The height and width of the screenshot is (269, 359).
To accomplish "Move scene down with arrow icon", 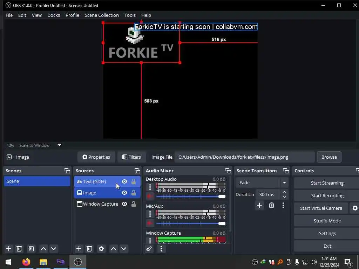I will pos(54,249).
